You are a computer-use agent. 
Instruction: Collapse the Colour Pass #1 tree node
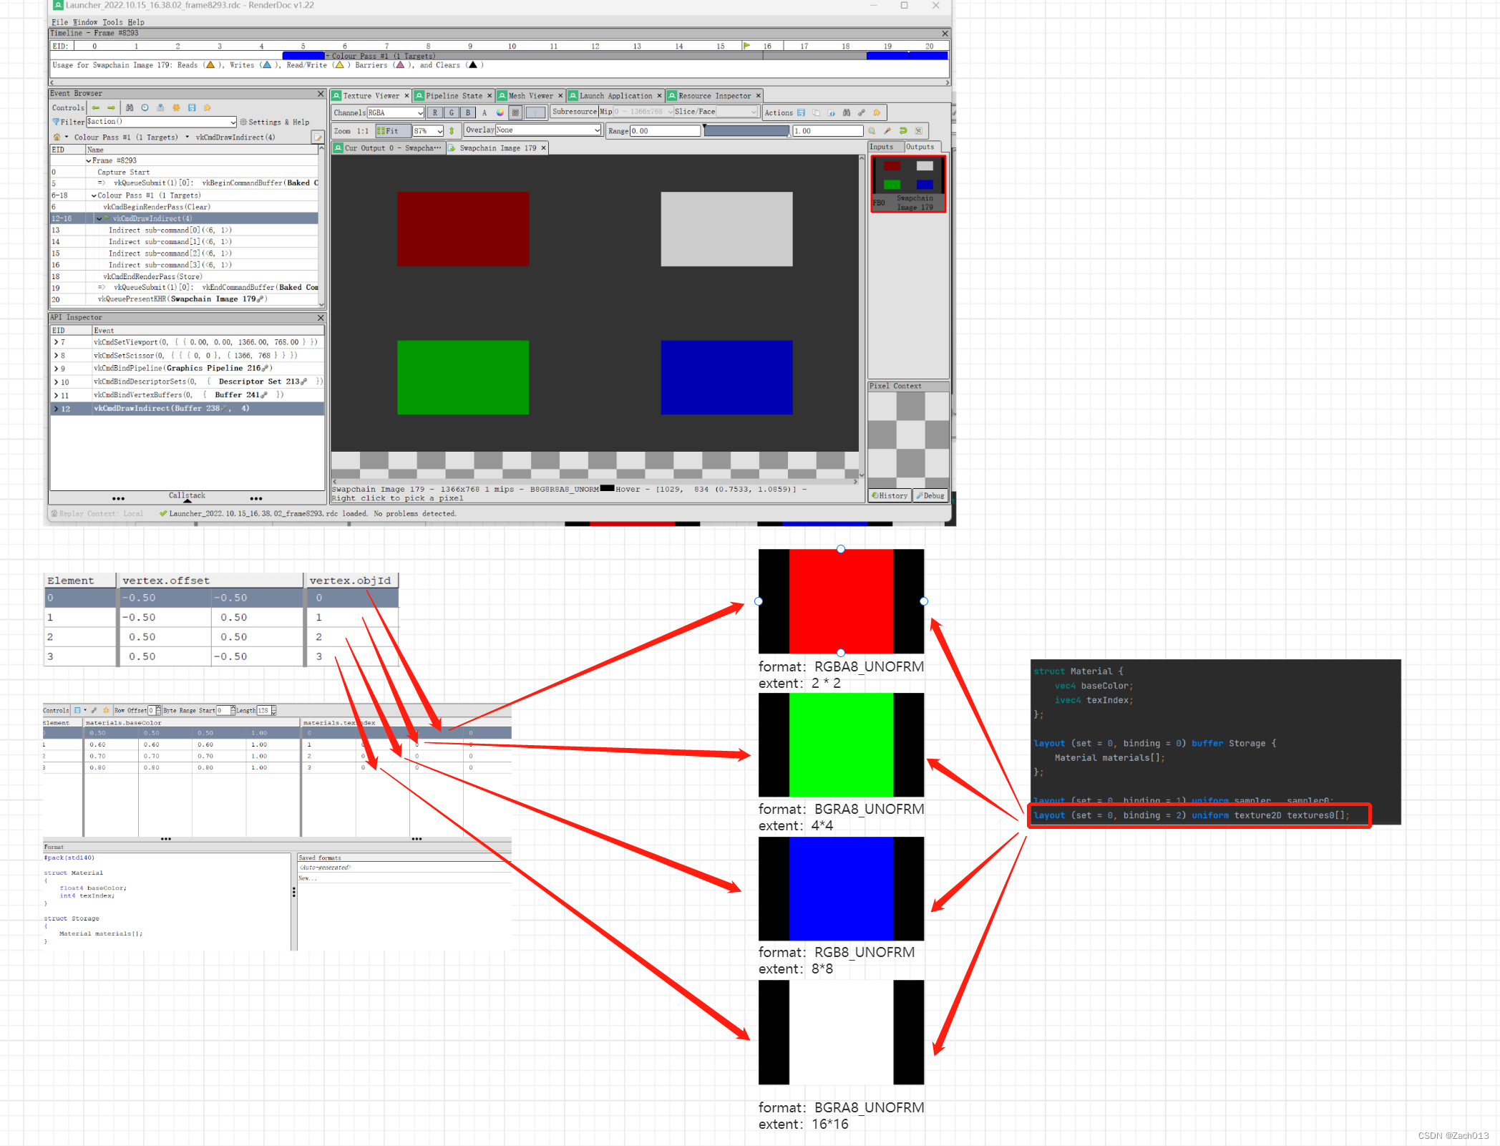point(94,195)
